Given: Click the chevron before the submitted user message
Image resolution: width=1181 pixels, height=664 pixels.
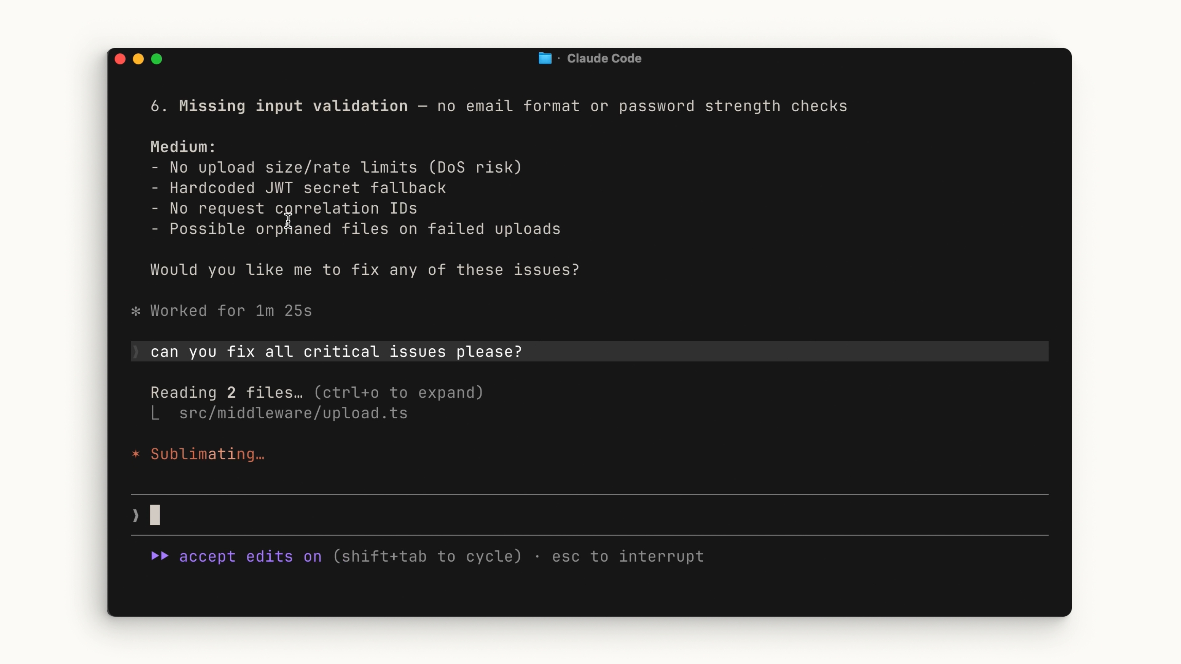Looking at the screenshot, I should tap(136, 351).
